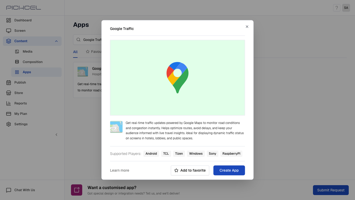Click the Supported Players label
This screenshot has width=355, height=200.
point(126,154)
